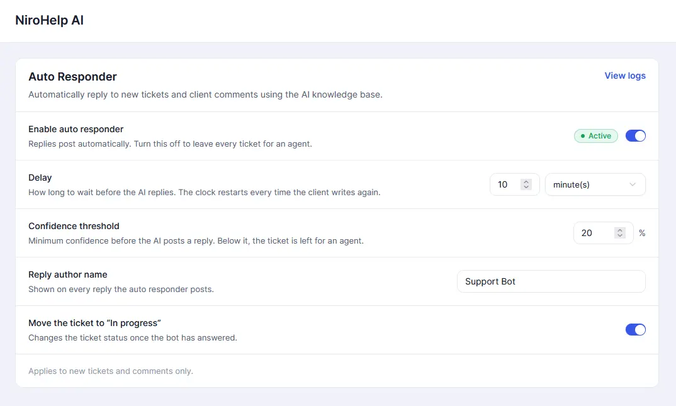The height and width of the screenshot is (406, 676).
Task: Toggle Move the ticket to In progress switch
Action: point(636,330)
